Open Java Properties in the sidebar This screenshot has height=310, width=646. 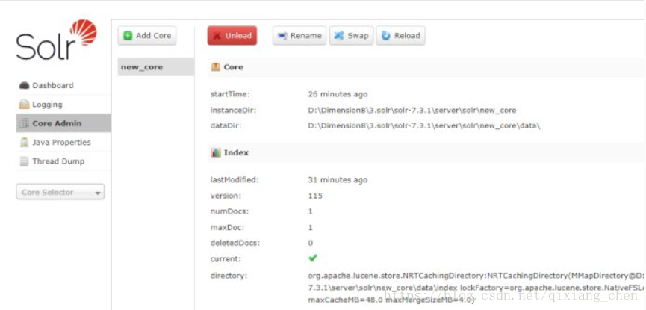coord(63,142)
